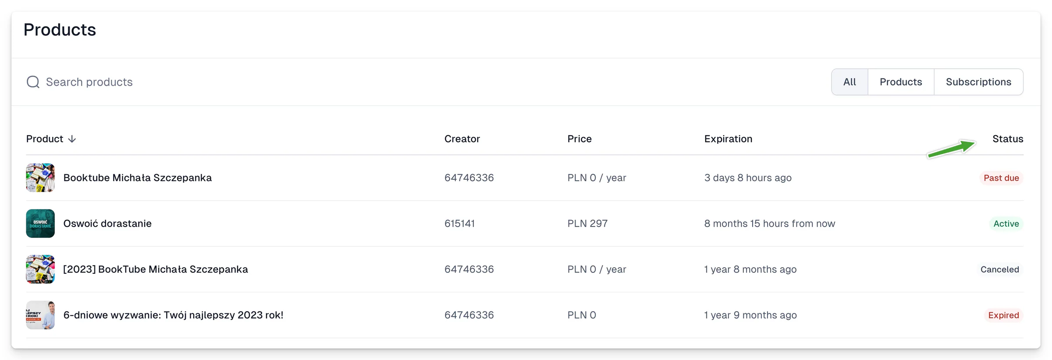
Task: Click the search magnifier icon
Action: tap(33, 82)
